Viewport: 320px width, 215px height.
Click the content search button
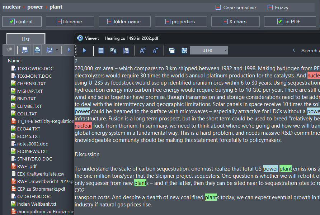[22, 21]
